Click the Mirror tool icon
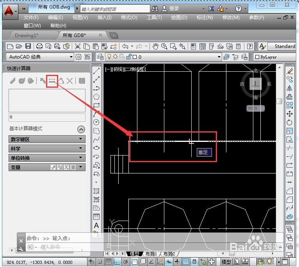 coord(290,88)
